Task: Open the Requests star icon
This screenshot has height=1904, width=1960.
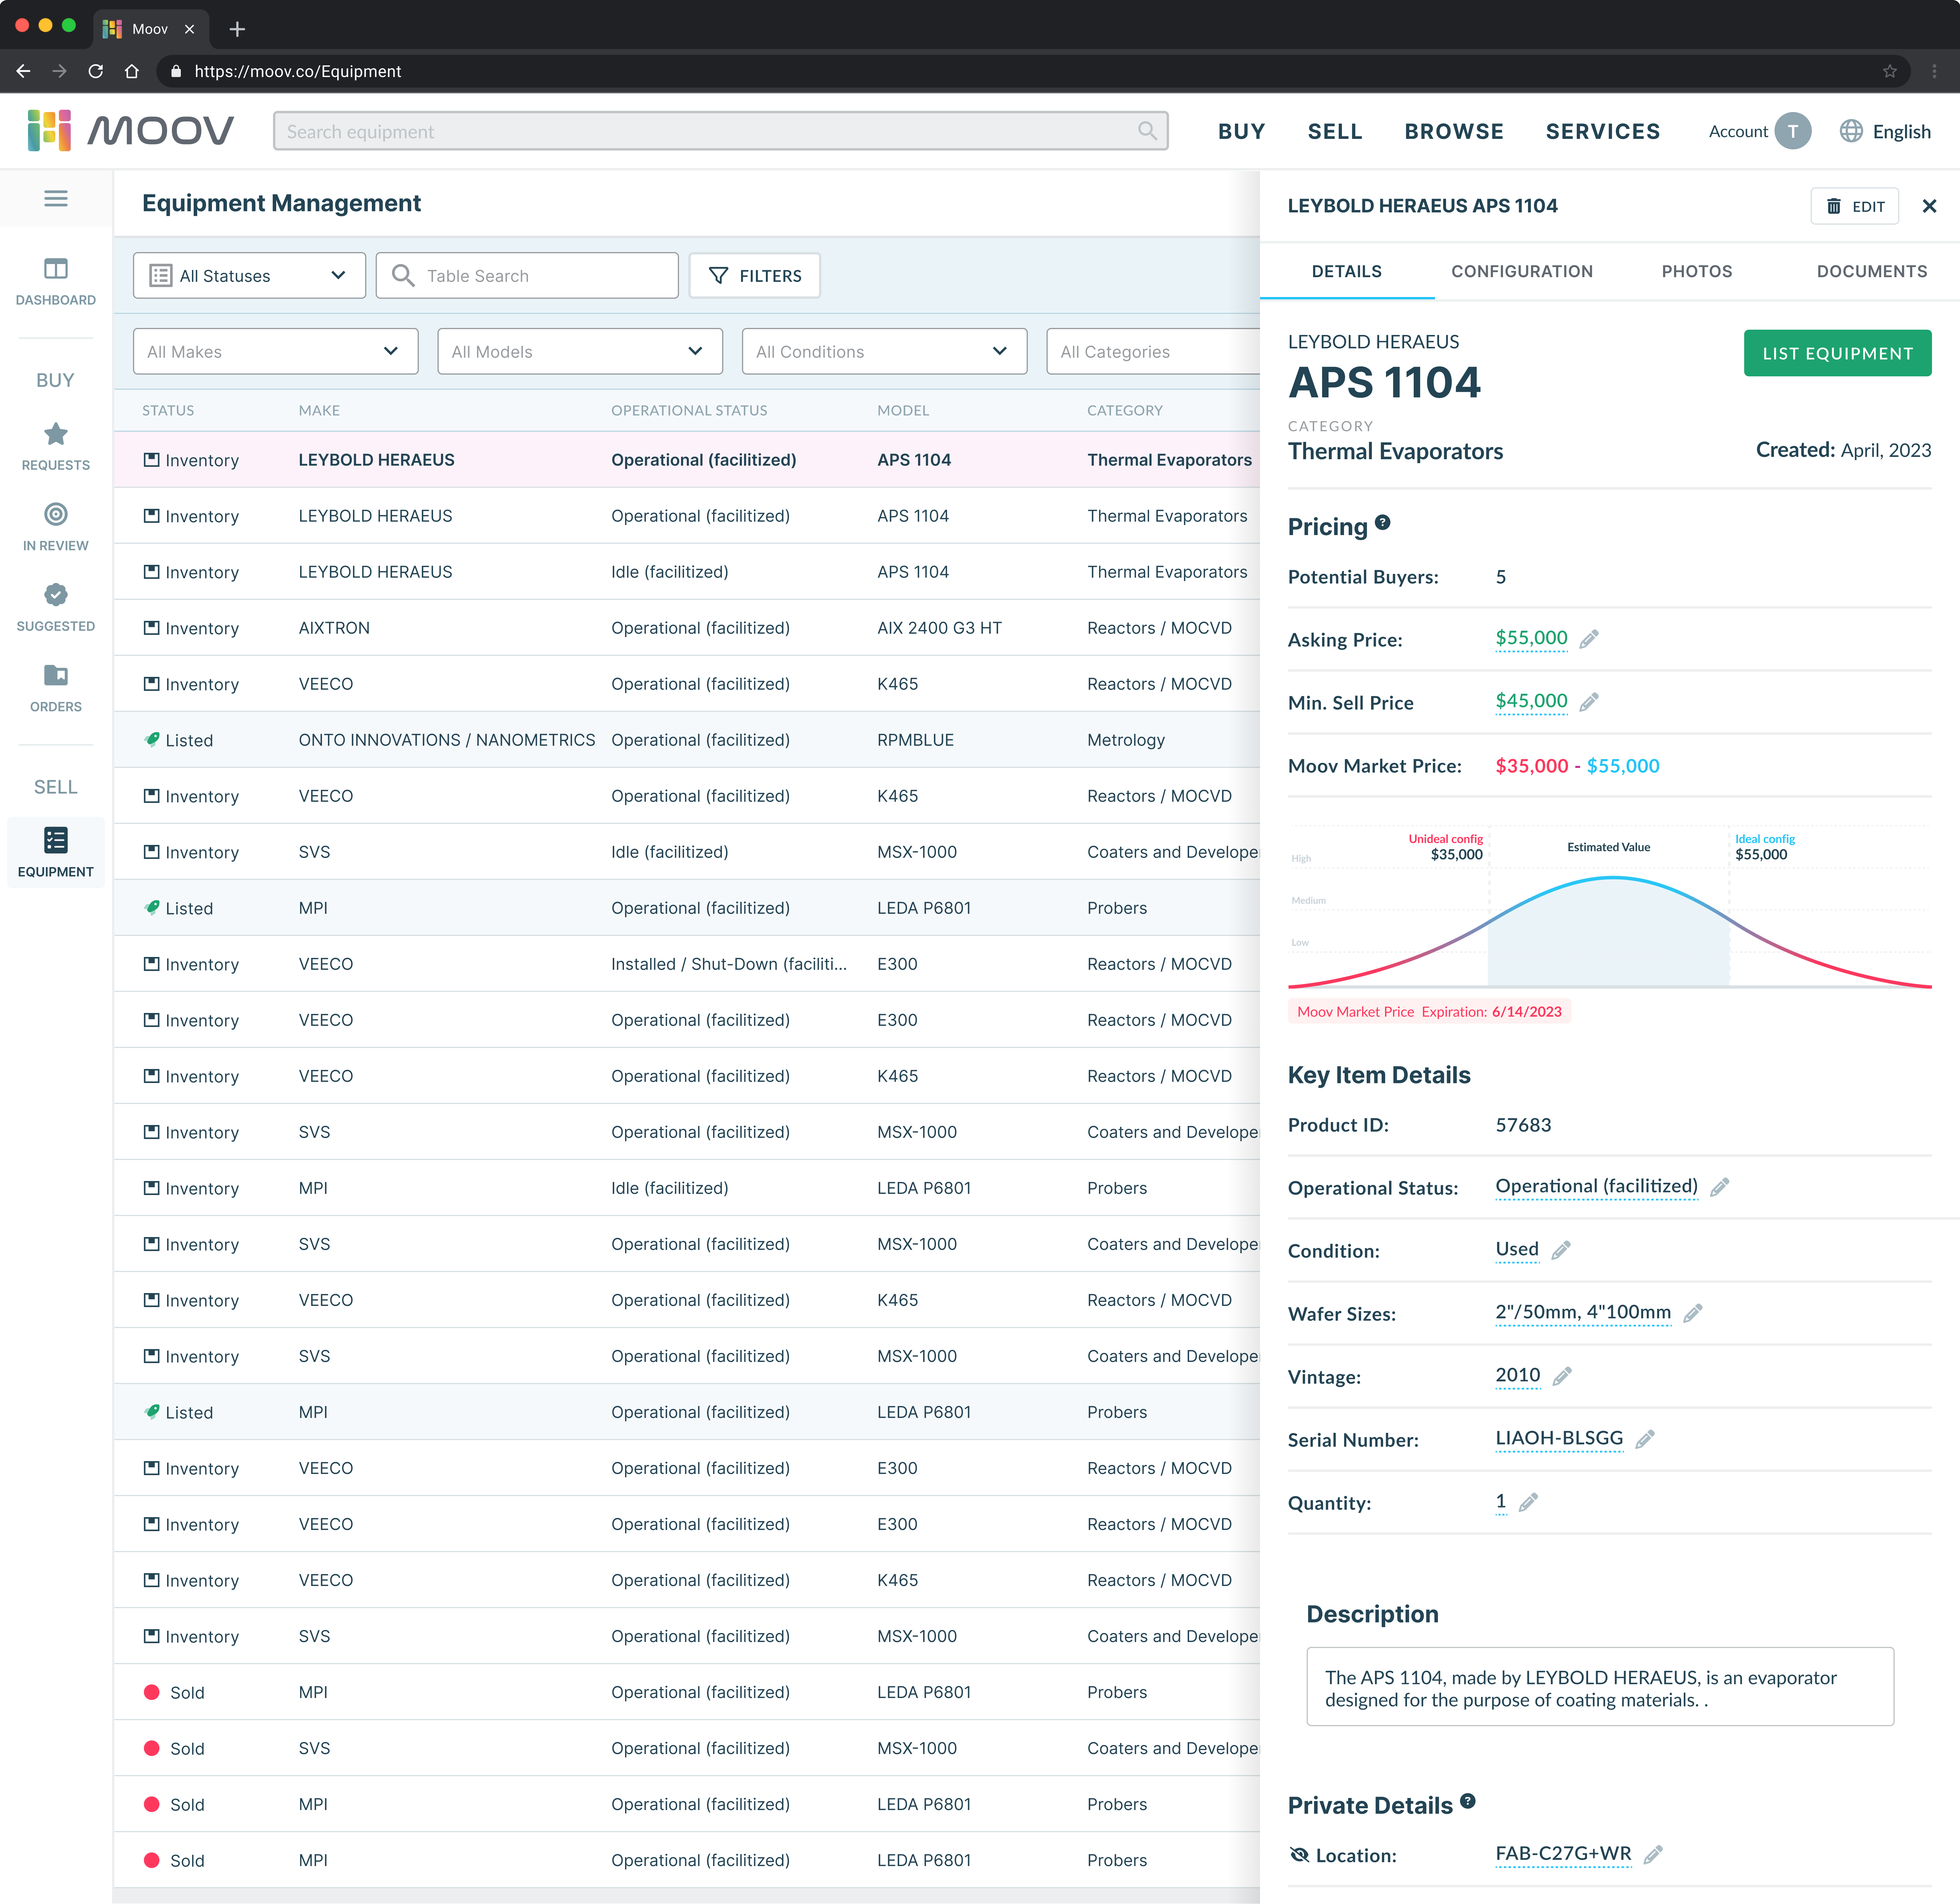Action: (x=56, y=434)
